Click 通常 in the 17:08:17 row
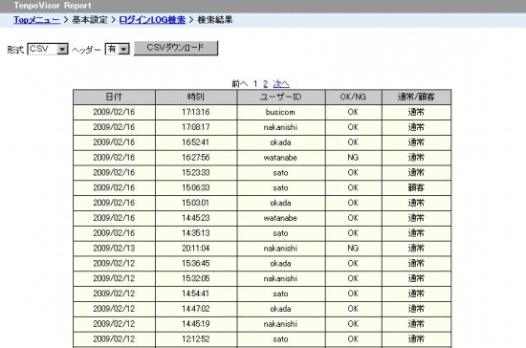The height and width of the screenshot is (348, 526). click(416, 127)
